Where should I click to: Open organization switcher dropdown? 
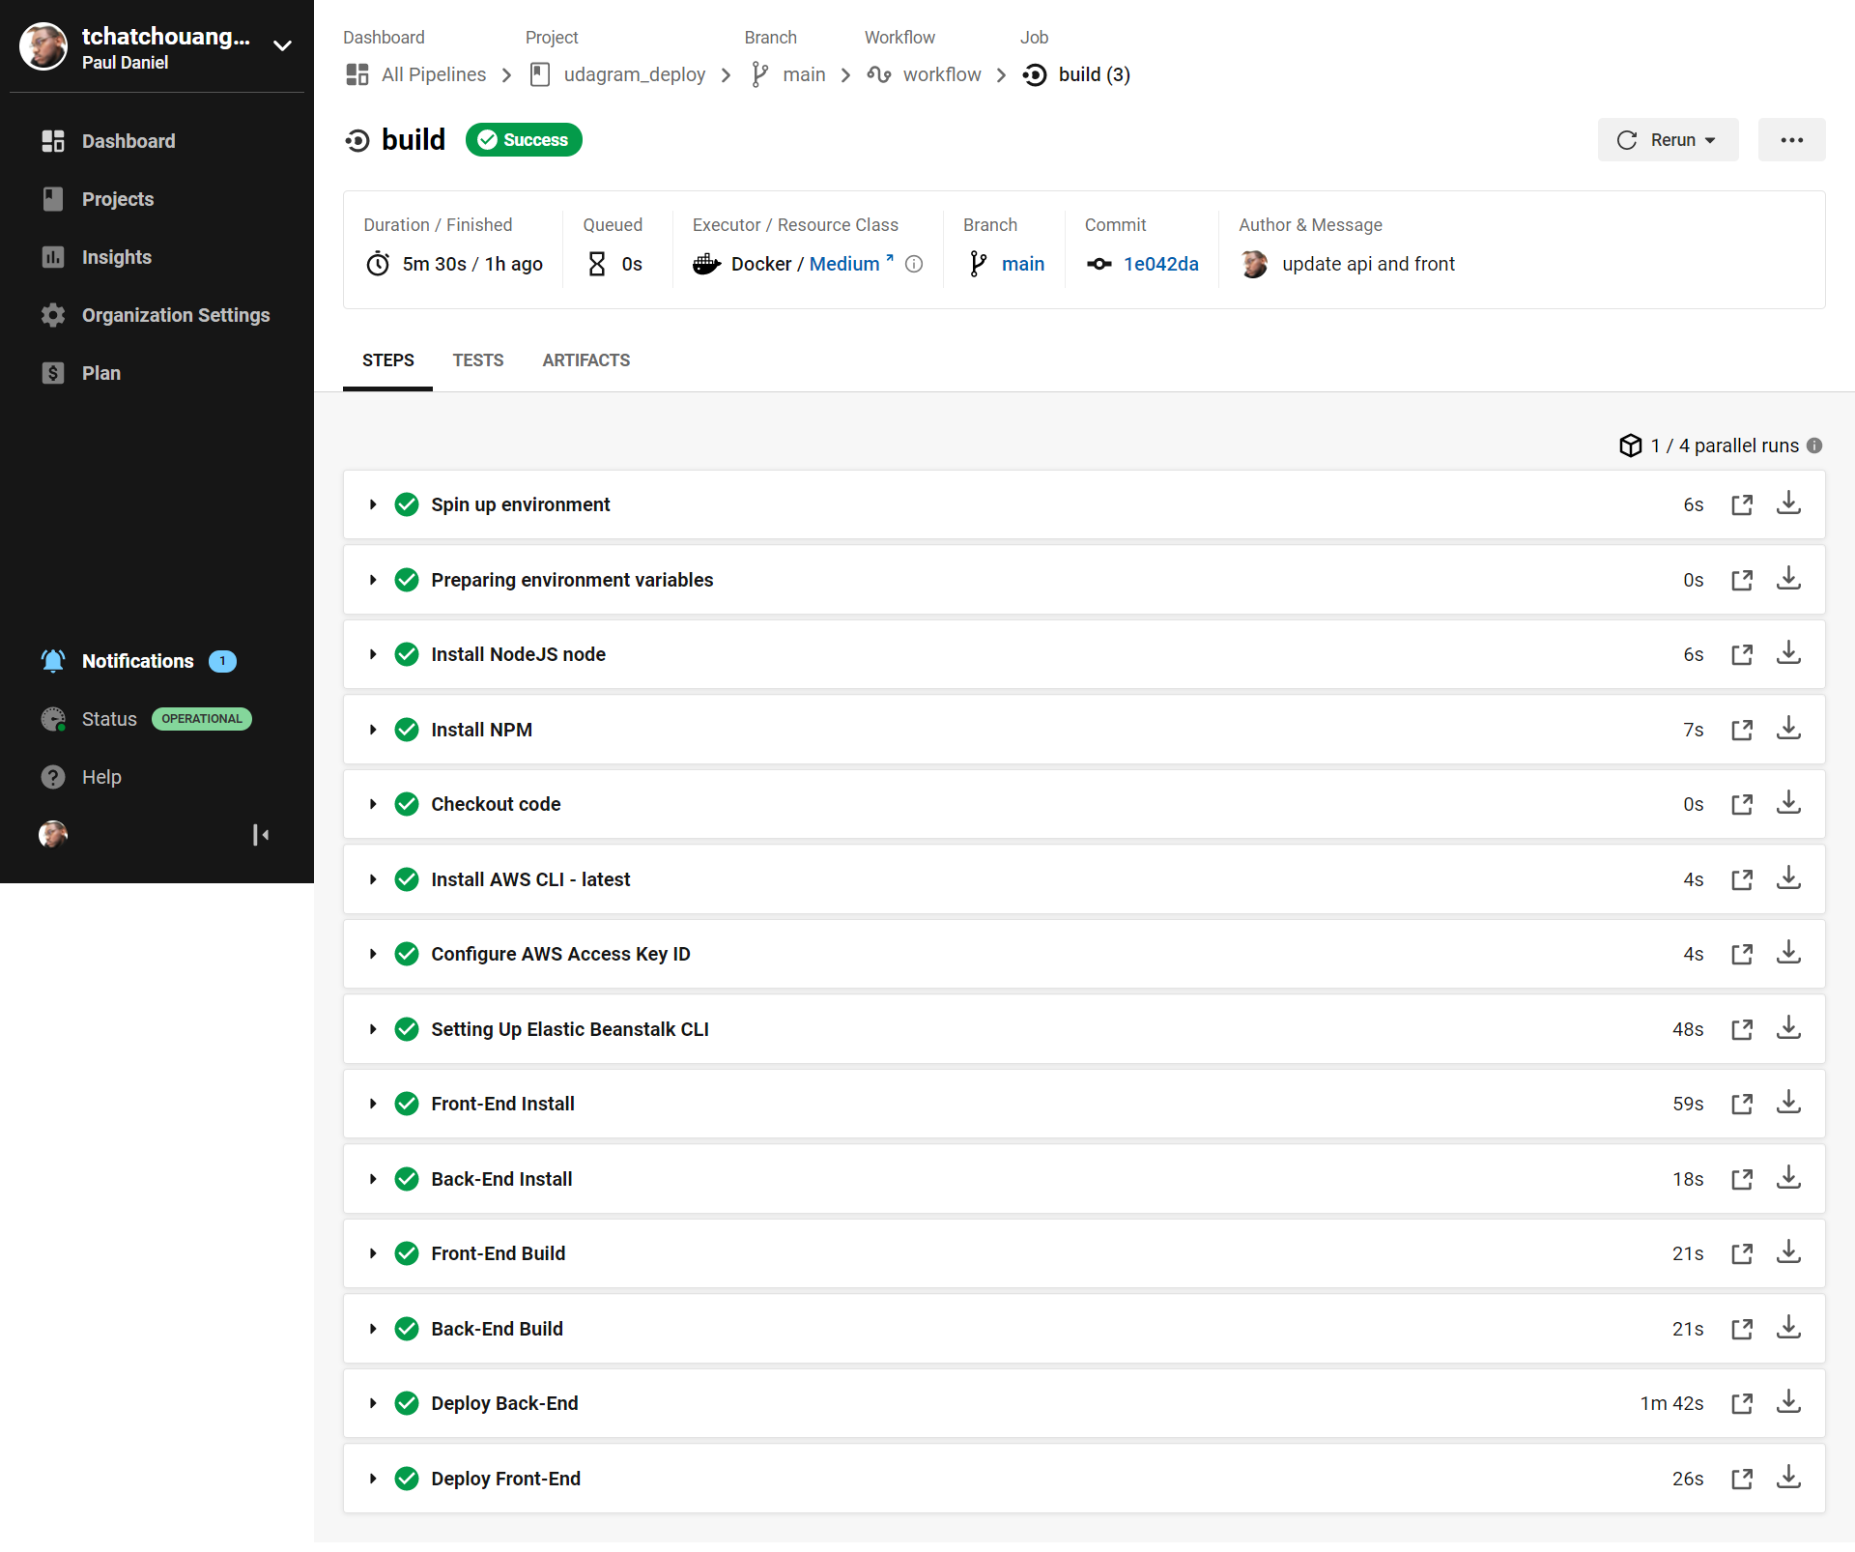tap(282, 46)
